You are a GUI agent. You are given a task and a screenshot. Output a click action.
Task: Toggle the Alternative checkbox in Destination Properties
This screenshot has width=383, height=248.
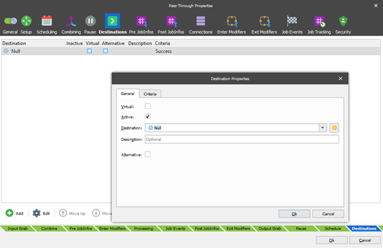tap(148, 154)
